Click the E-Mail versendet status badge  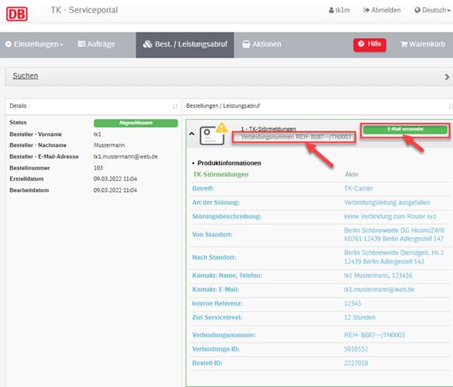[x=405, y=130]
